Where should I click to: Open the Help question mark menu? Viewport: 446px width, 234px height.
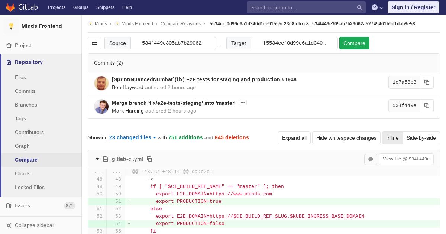(x=377, y=7)
